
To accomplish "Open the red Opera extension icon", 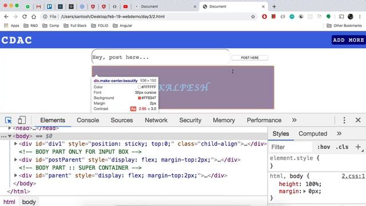I will click(264, 17).
